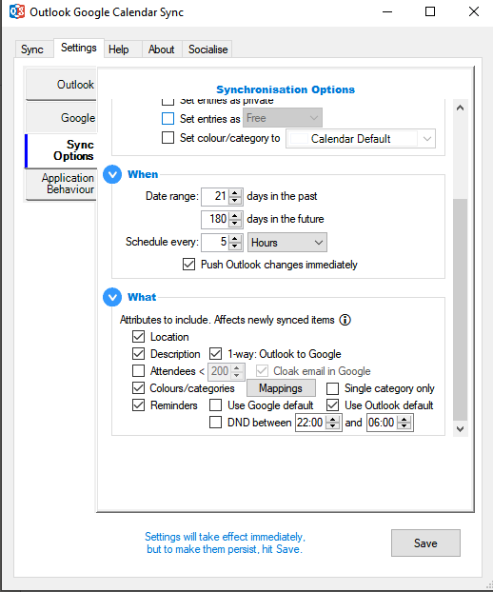Decrease days in the past stepper
The width and height of the screenshot is (493, 592).
[235, 201]
